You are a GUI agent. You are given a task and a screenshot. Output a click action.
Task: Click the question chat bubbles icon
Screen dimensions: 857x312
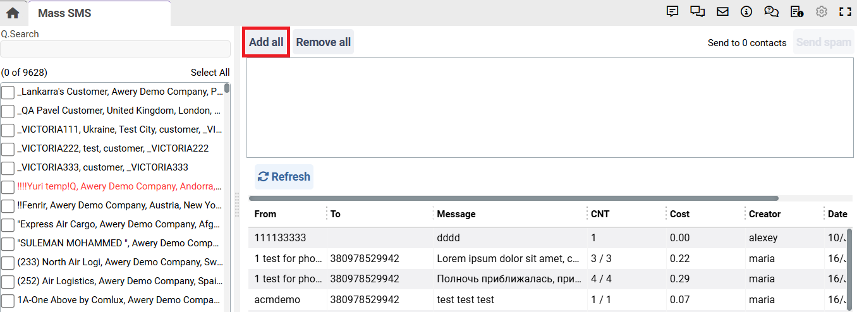point(771,11)
